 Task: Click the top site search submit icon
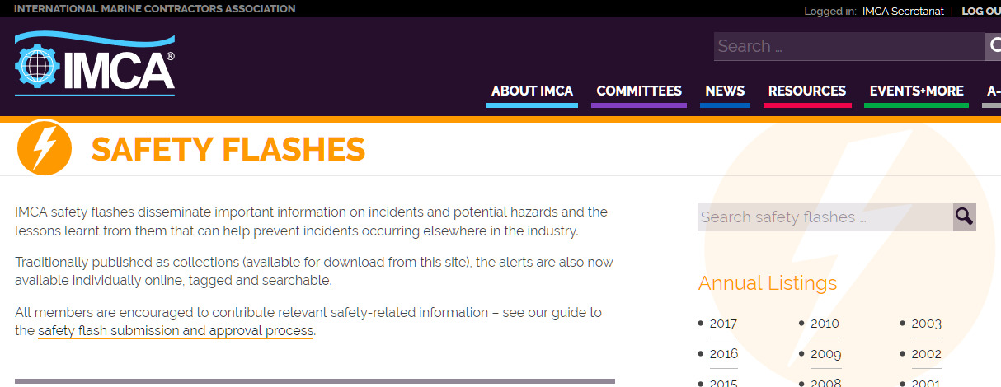994,46
